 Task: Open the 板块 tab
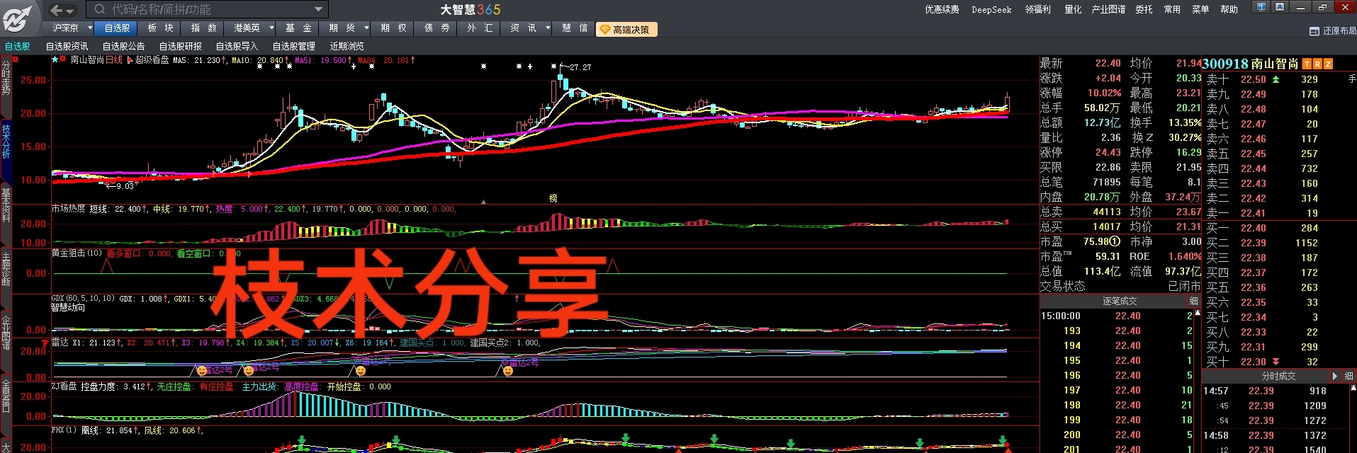(160, 28)
